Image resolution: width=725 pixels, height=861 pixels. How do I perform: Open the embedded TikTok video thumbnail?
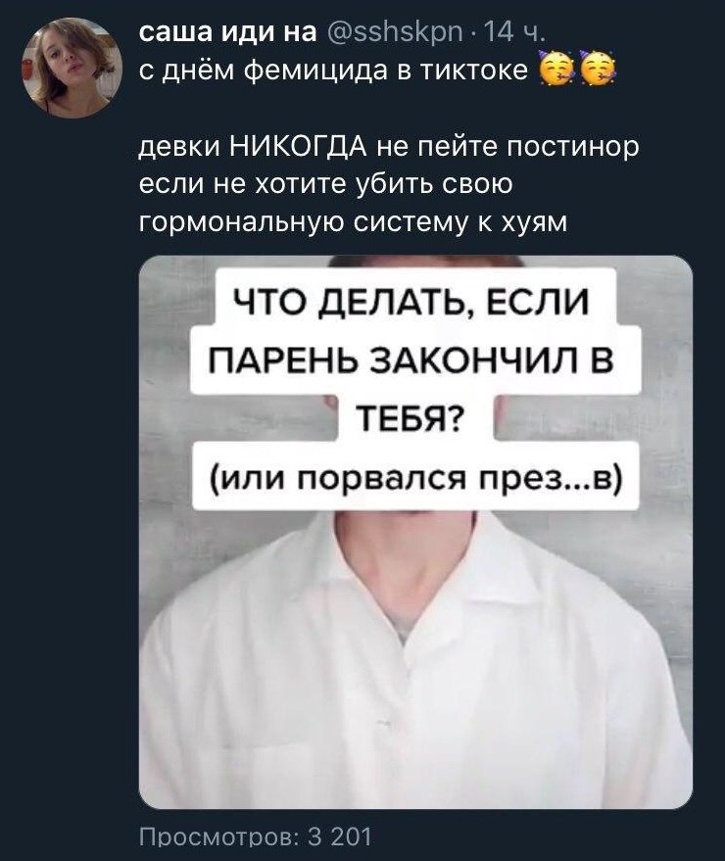[415, 532]
